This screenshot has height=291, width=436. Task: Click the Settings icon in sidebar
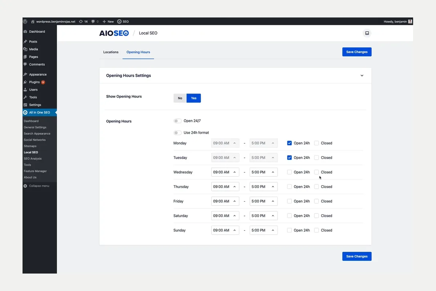[x=25, y=105]
